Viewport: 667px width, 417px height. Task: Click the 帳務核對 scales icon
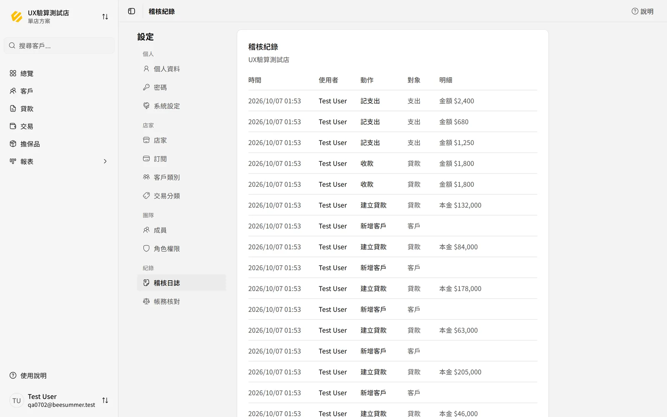pos(146,301)
